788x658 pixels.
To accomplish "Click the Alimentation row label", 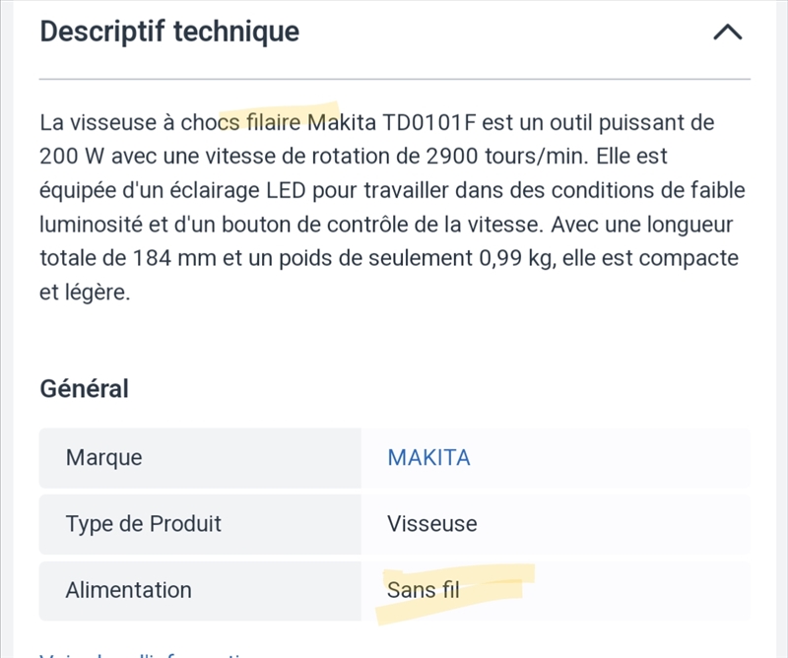I will (128, 590).
